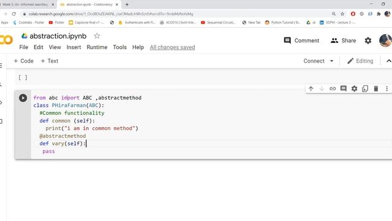Open the Flutter YouTube bookmark

[56, 23]
